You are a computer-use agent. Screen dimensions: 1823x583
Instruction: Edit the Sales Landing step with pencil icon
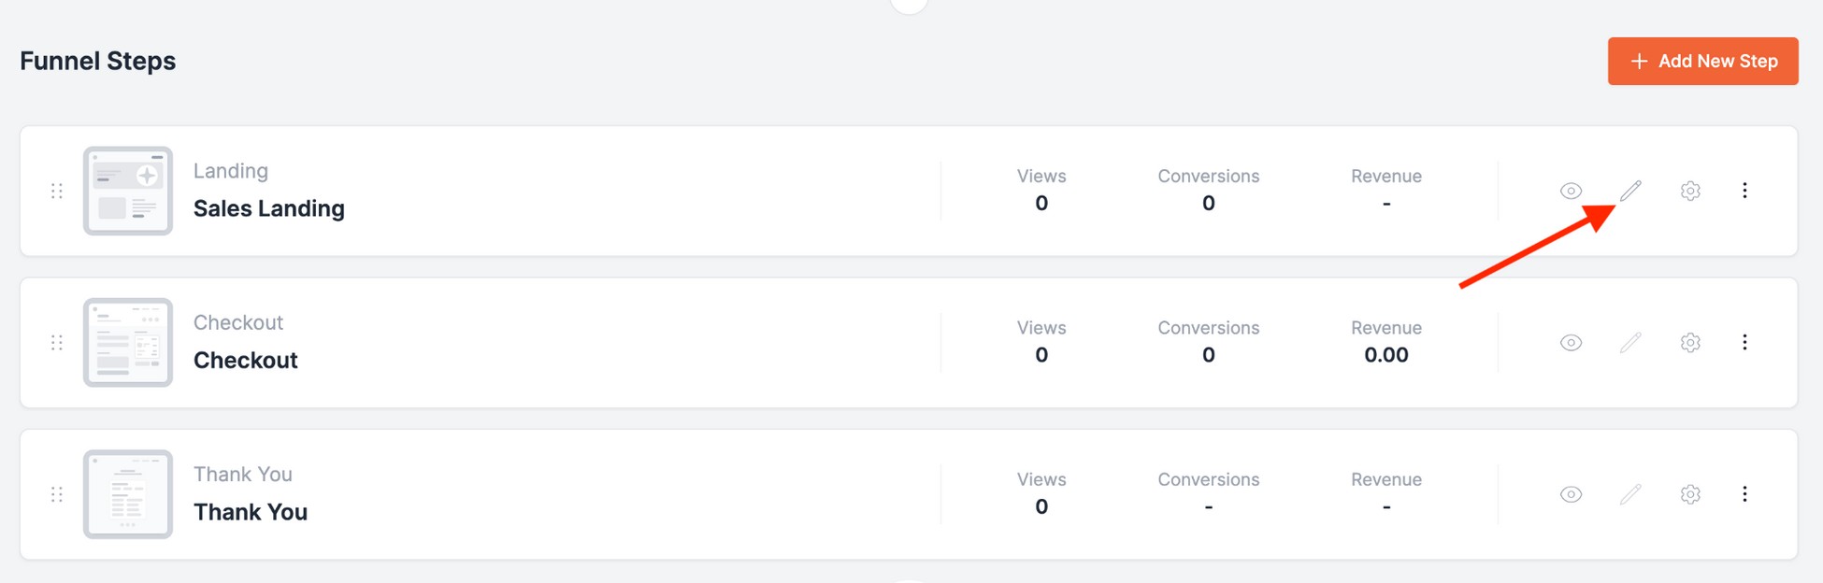point(1630,191)
